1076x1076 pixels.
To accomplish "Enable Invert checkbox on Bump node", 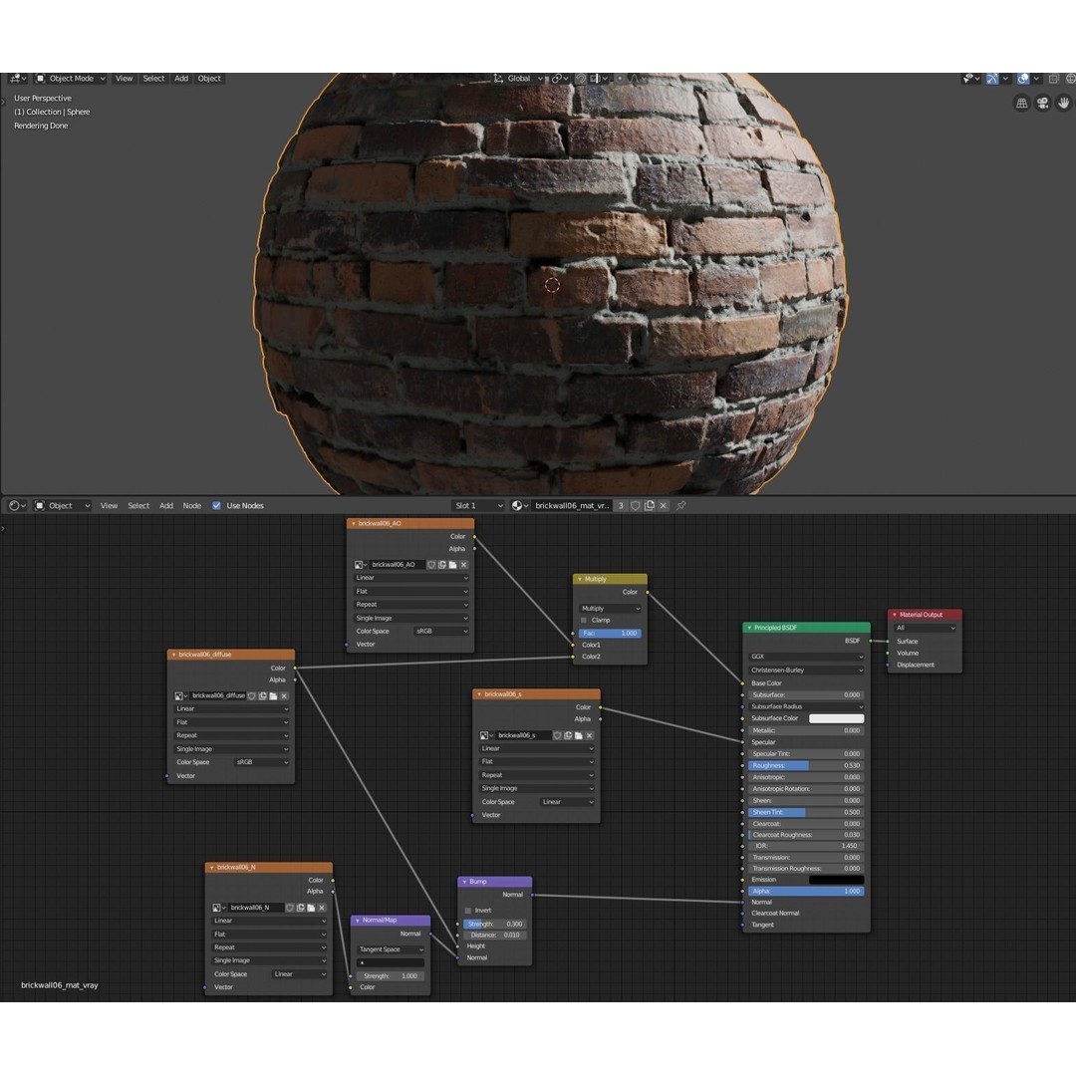I will [468, 911].
